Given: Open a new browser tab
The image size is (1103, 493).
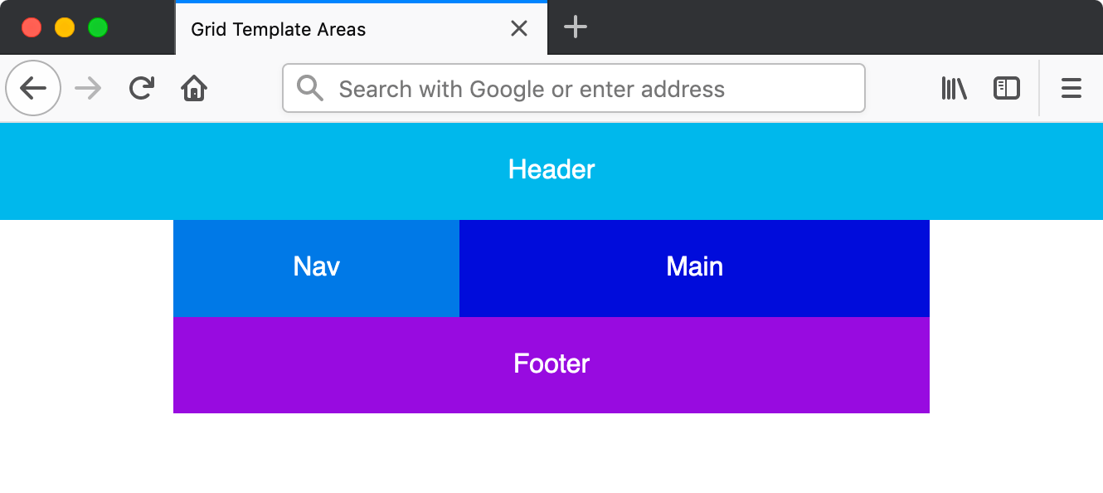Looking at the screenshot, I should tap(575, 27).
